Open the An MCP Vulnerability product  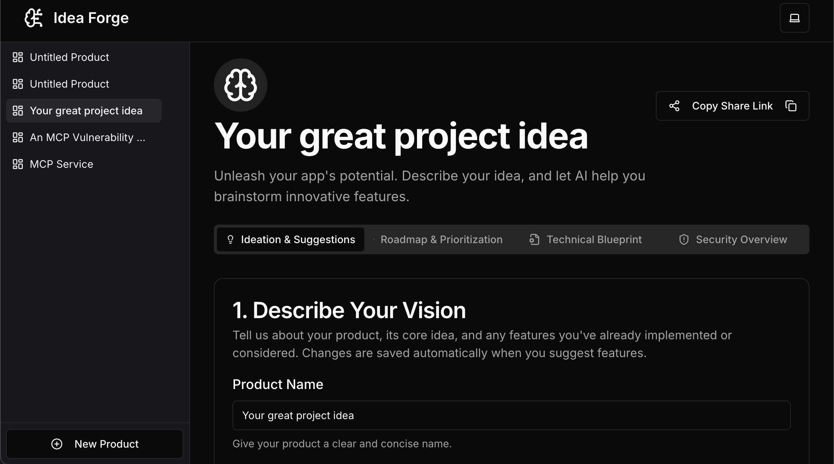coord(87,137)
